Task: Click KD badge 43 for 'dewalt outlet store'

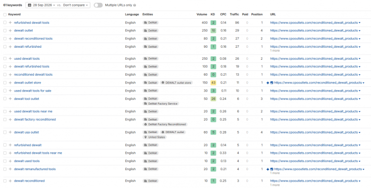Action: click(214, 83)
